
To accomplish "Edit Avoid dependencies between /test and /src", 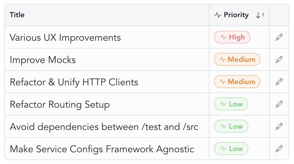I will coord(279,127).
